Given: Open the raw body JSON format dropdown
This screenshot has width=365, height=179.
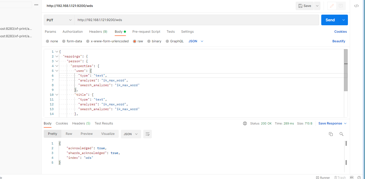Looking at the screenshot, I should 196,41.
